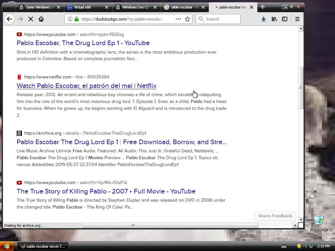Click YouTube favicon beside watch?v=pylto493Zxg

pyautogui.click(x=19, y=34)
